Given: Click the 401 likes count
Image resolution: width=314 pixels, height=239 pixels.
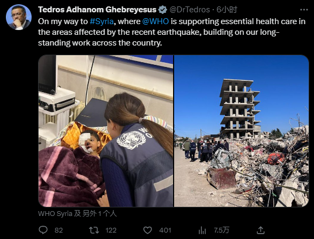Looking at the screenshot, I should point(165,230).
